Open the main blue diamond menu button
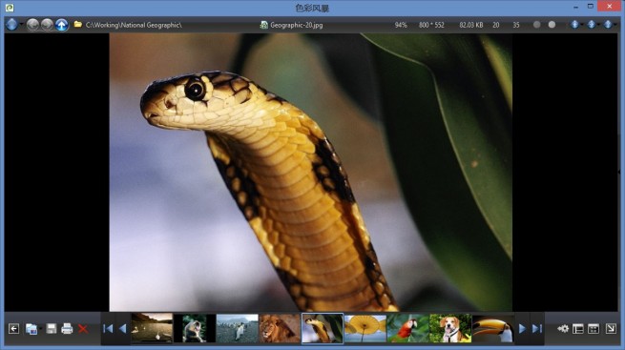Viewport: 625px width, 350px height. [11, 25]
